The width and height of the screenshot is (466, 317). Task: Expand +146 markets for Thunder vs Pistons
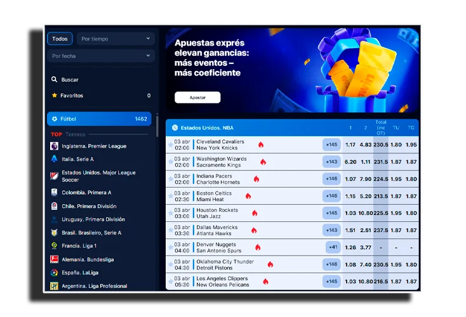tap(331, 264)
